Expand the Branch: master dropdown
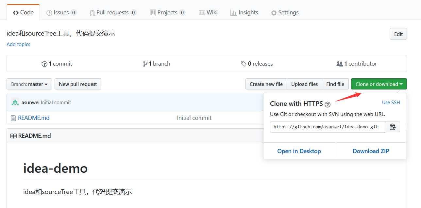Viewport: 421px width, 208px height. (29, 84)
